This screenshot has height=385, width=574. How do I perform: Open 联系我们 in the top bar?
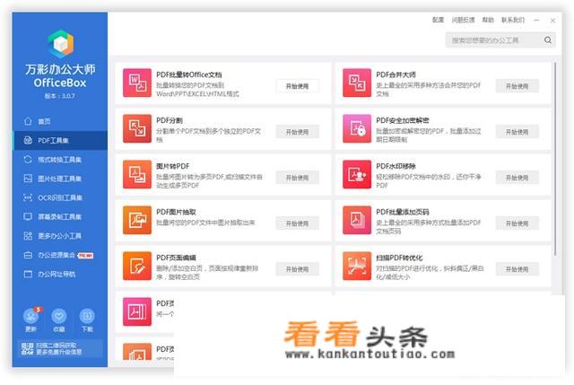coord(513,20)
